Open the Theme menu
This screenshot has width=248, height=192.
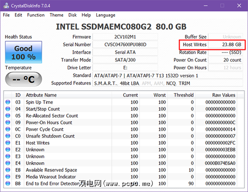(x=56, y=15)
